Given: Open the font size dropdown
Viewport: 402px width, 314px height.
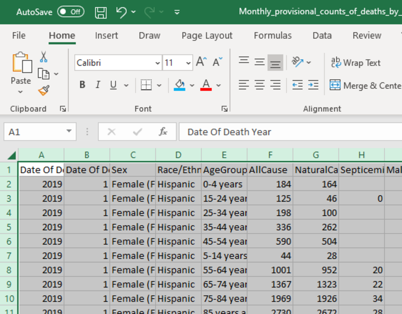Looking at the screenshot, I should click(x=188, y=63).
